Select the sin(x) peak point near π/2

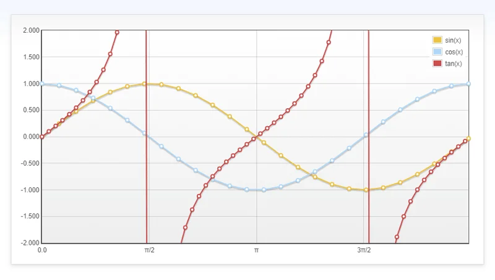(x=145, y=83)
